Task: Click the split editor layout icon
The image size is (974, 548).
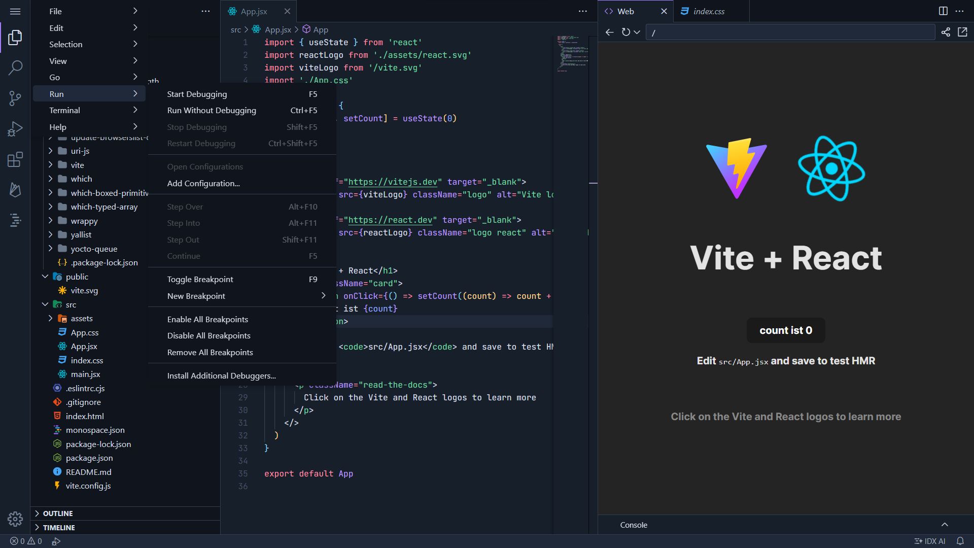Action: pyautogui.click(x=943, y=11)
